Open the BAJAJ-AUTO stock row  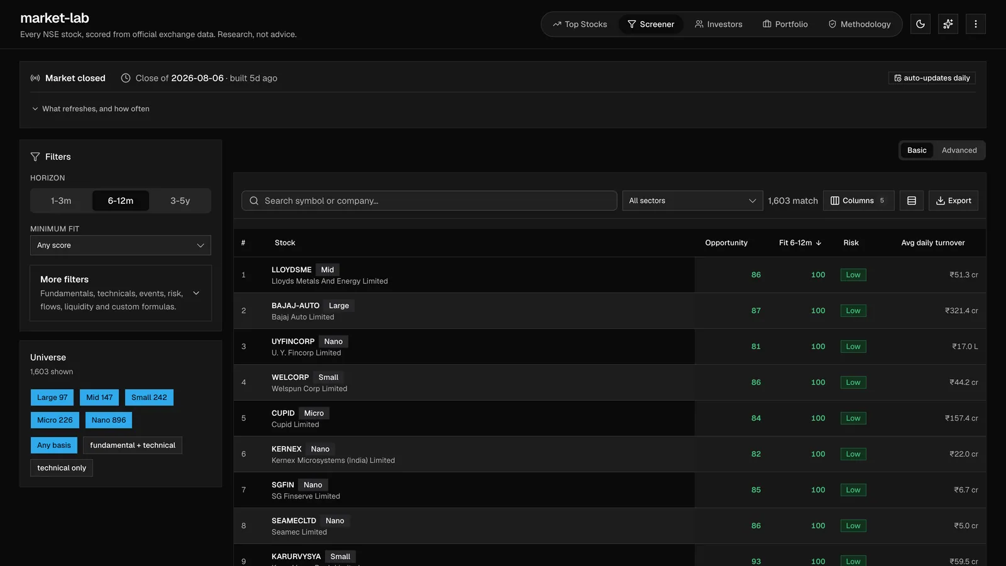coord(610,311)
